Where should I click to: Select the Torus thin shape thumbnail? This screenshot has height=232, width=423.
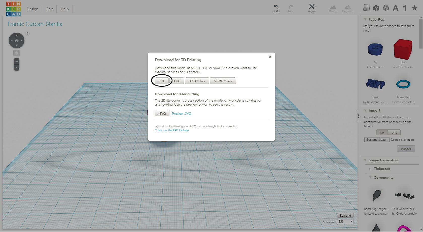click(403, 84)
